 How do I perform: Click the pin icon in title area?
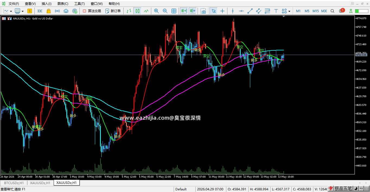(x=352, y=4)
